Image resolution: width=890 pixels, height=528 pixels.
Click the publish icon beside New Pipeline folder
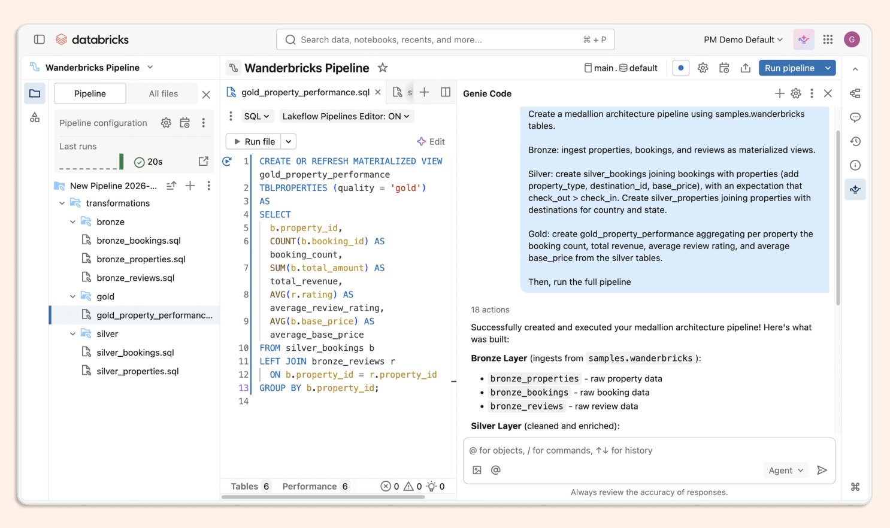click(x=171, y=186)
